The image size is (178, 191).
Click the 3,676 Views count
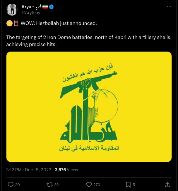(x=66, y=170)
